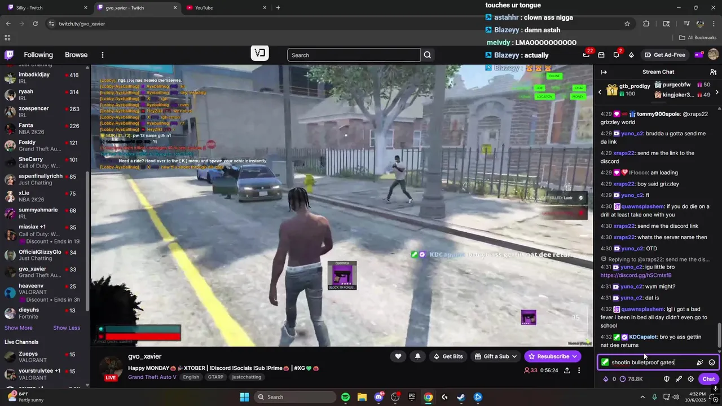Open Epic Games Launcher from taskbar
Screen dimensions: 722x406
tap(412, 397)
